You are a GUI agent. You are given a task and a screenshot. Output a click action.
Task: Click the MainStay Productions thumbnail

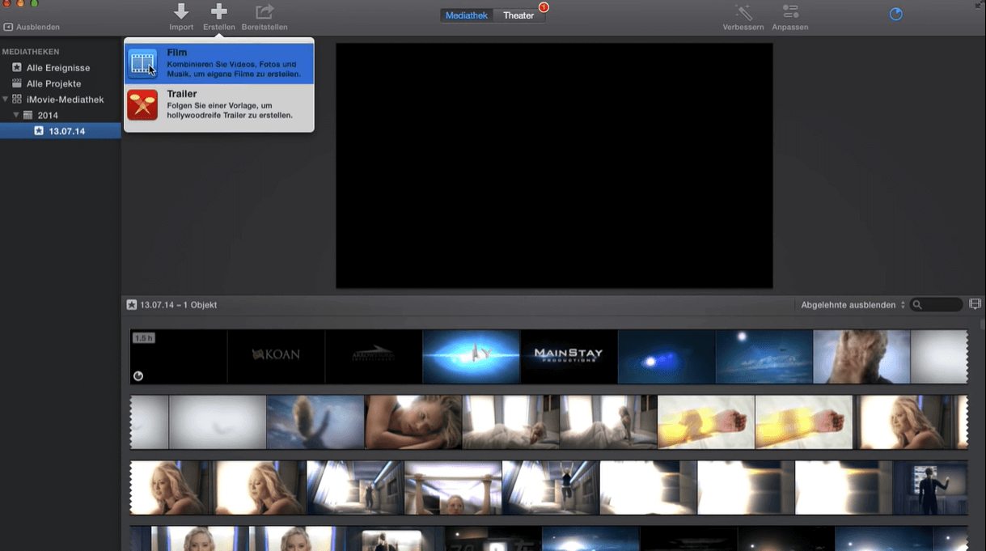(x=569, y=356)
